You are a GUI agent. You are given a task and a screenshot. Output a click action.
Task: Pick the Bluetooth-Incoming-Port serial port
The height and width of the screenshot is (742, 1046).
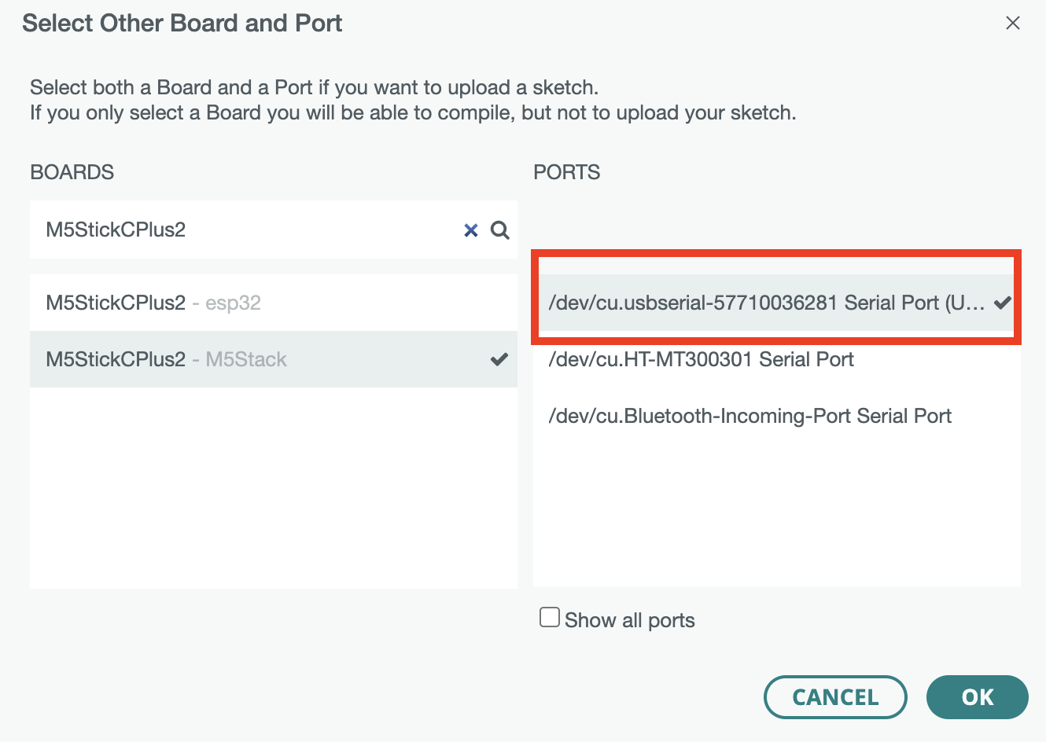coord(750,416)
